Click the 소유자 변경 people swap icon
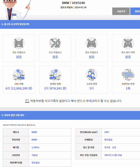140x167 pixels. point(91,75)
